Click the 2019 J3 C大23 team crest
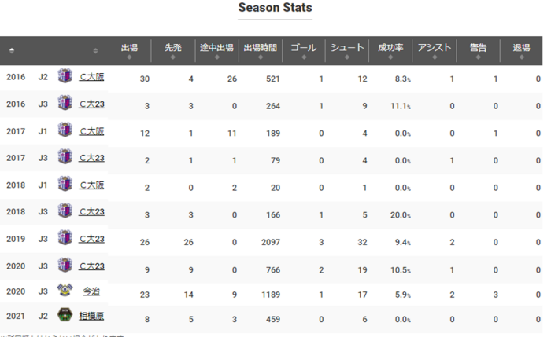The image size is (551, 337). coord(65,239)
